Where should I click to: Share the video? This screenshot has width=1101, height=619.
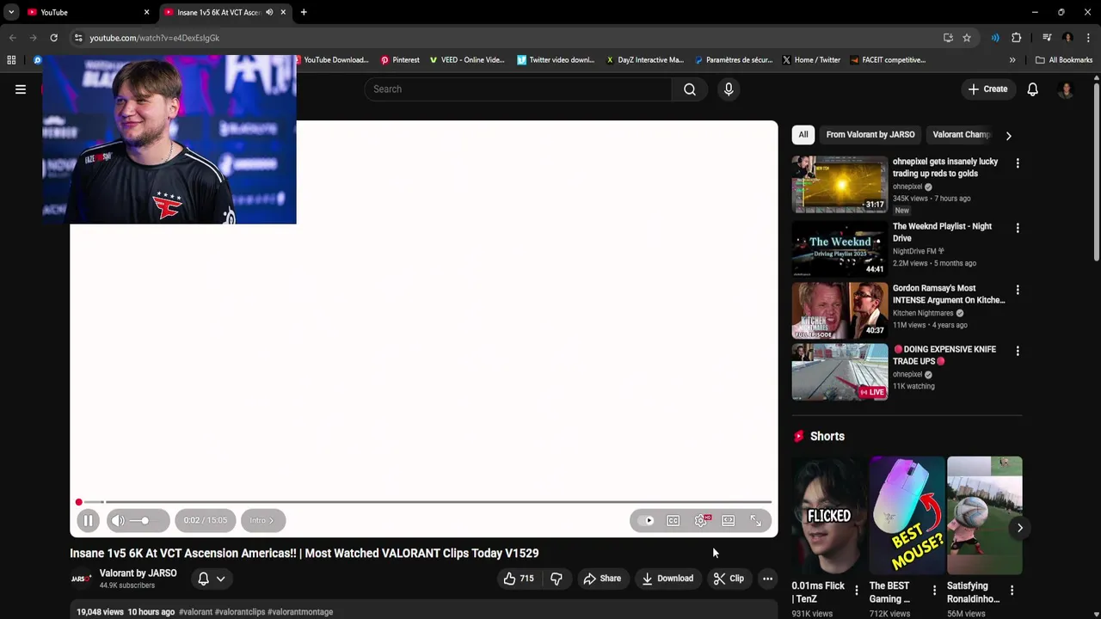[602, 579]
